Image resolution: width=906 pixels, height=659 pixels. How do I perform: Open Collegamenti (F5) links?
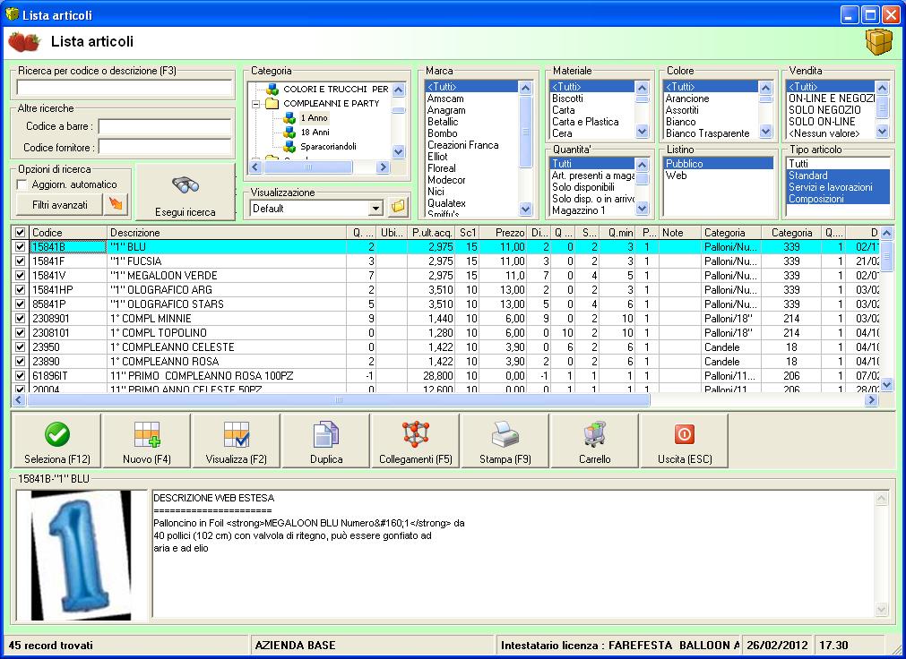[415, 441]
